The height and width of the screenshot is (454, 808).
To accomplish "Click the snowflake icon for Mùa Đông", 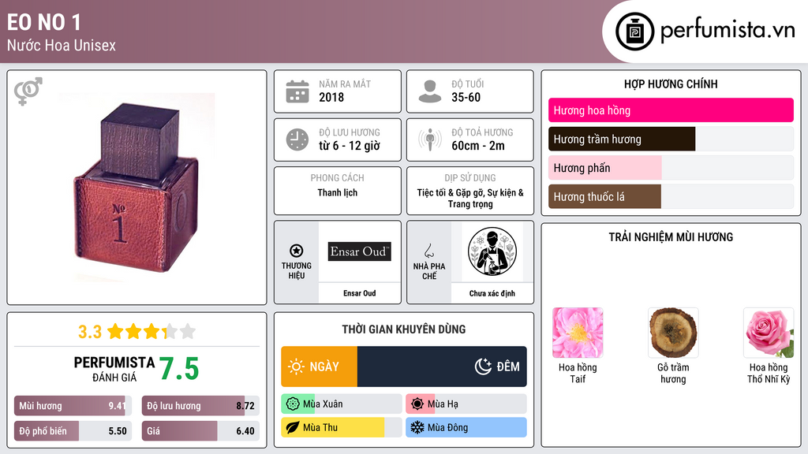I will tap(417, 427).
